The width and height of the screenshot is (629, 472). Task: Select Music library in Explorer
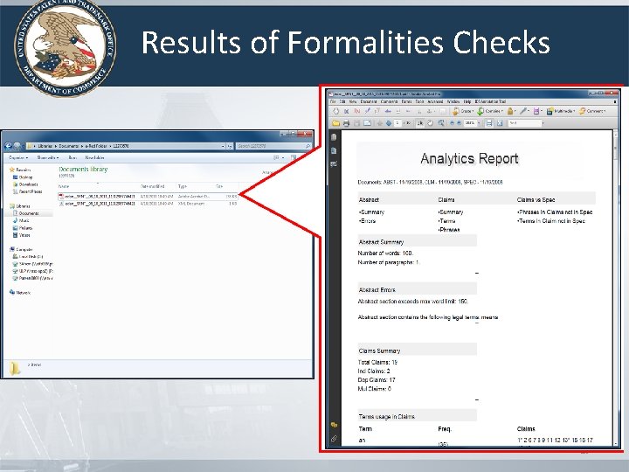coord(21,221)
